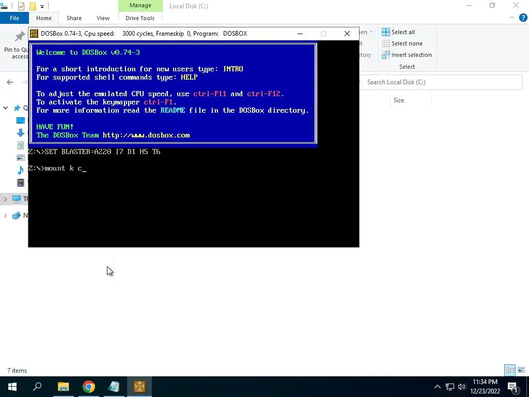Click the DOSBox taskbar icon
The width and height of the screenshot is (529, 397).
(139, 387)
